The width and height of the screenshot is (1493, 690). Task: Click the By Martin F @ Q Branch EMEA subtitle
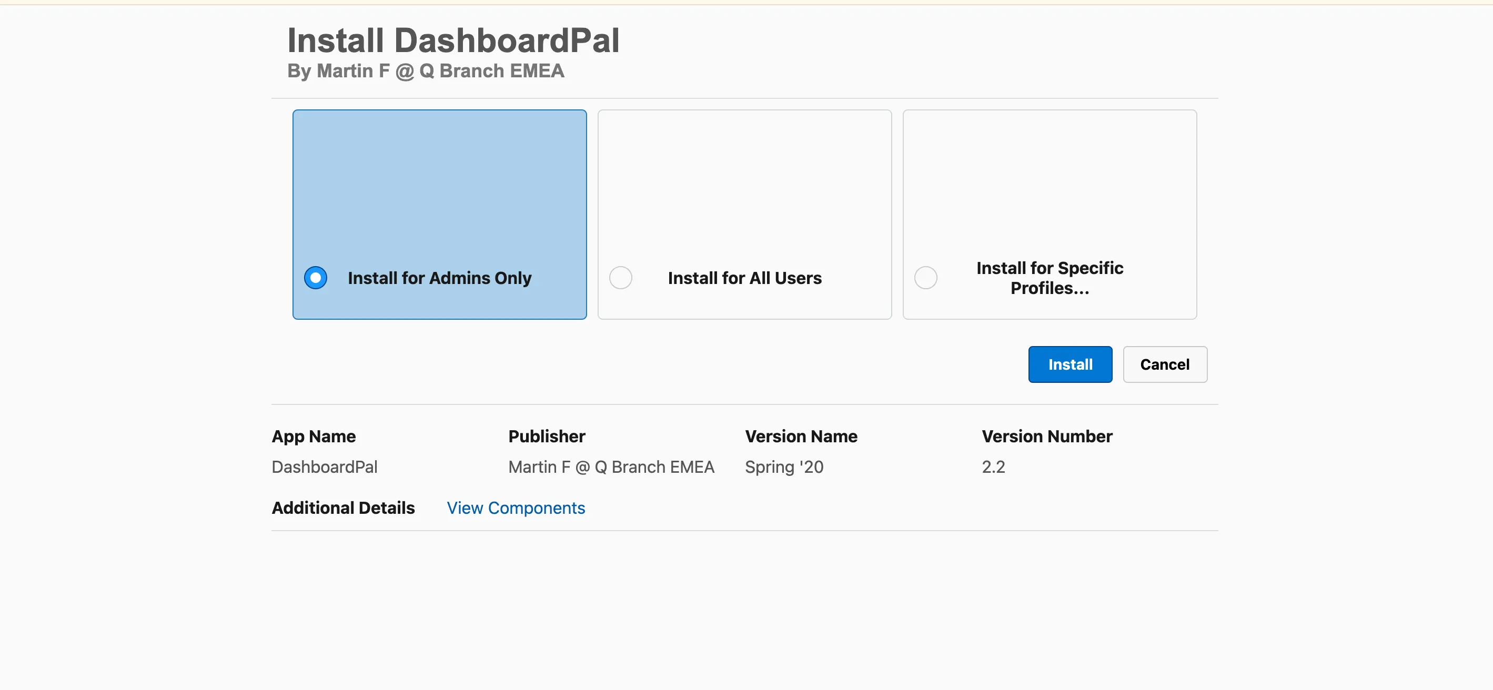[x=426, y=70]
